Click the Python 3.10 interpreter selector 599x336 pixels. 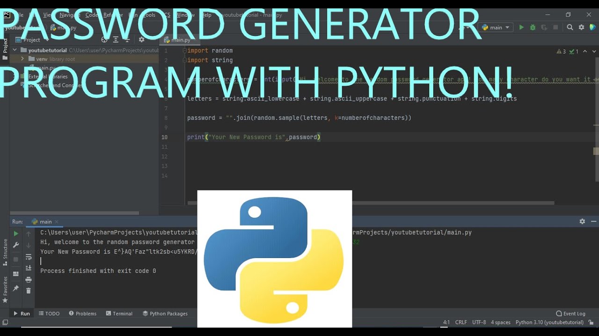549,322
